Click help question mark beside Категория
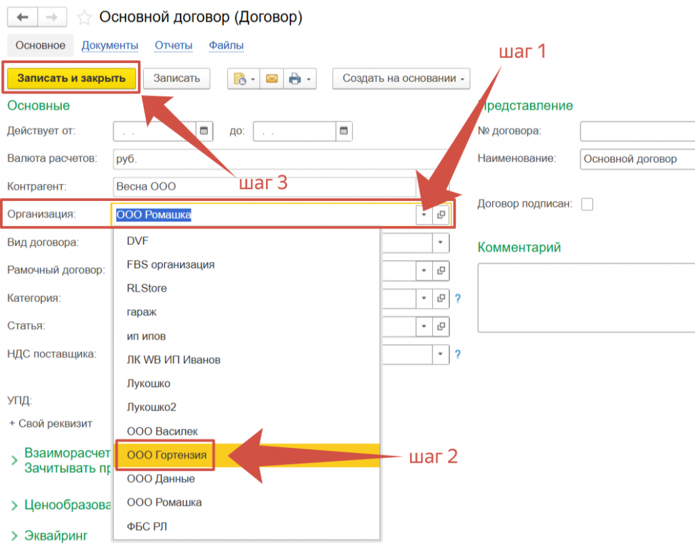This screenshot has height=551, width=695. point(458,298)
